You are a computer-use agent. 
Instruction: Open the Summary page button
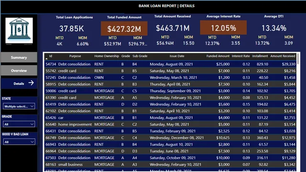tap(19, 57)
